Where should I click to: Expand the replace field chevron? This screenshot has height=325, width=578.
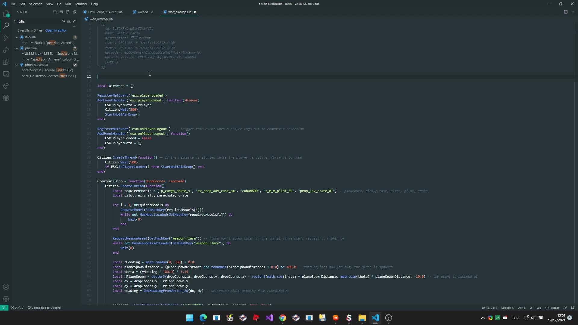(x=14, y=21)
